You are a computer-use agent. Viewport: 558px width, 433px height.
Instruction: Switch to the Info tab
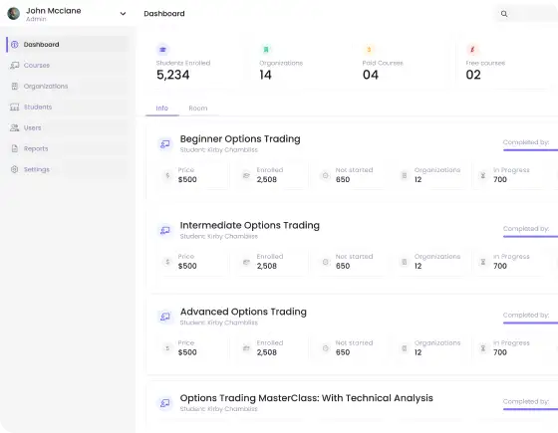click(161, 108)
